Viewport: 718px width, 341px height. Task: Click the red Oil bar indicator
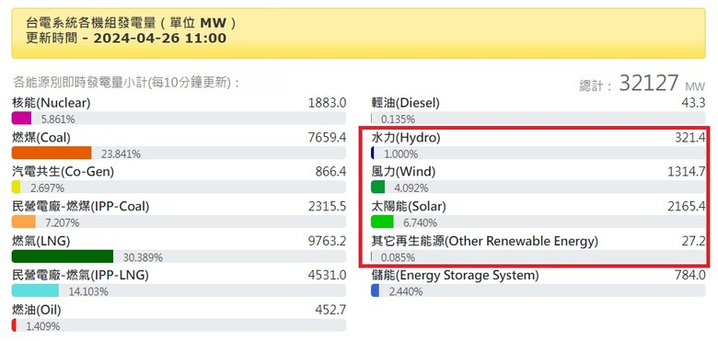14,325
